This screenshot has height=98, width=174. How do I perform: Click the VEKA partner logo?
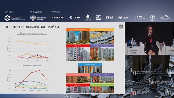tap(109, 17)
